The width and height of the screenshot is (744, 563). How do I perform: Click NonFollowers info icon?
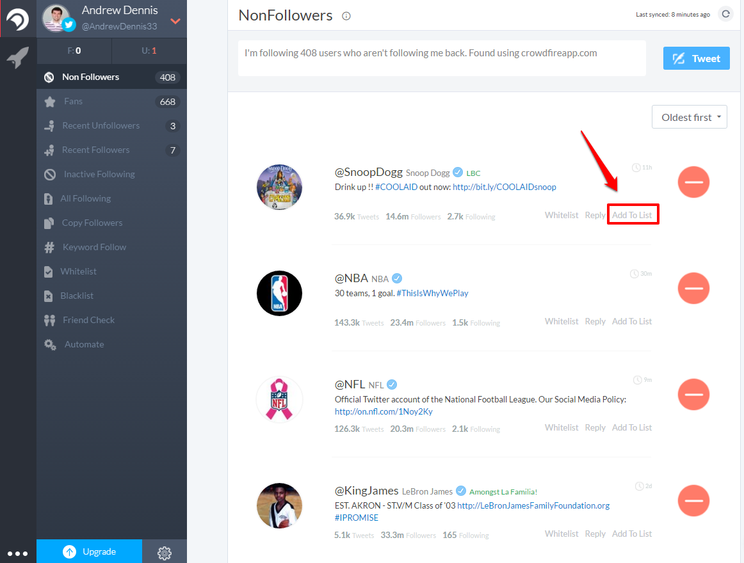point(346,16)
